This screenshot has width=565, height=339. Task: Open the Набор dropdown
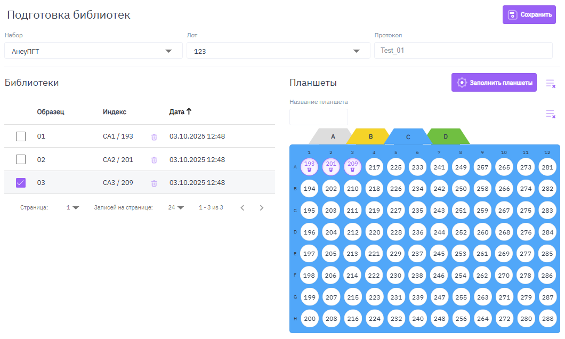[x=168, y=51]
